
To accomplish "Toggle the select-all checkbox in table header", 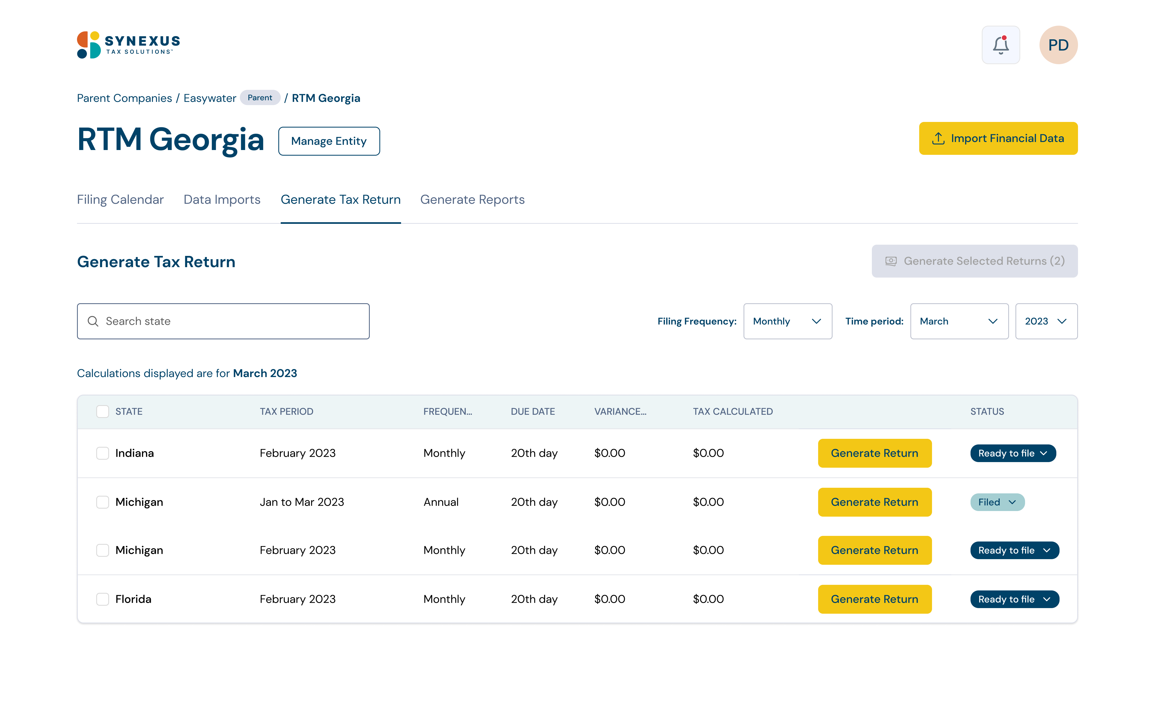I will (103, 412).
